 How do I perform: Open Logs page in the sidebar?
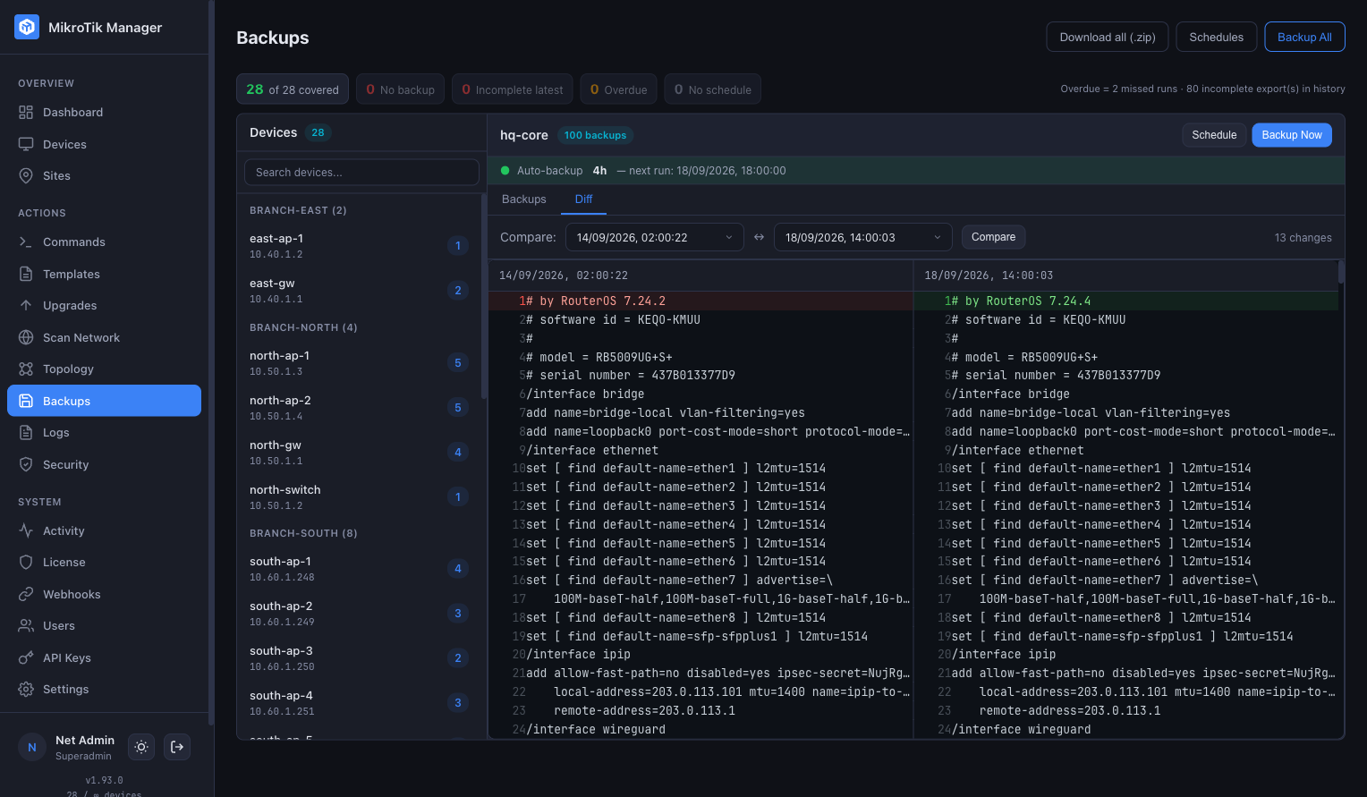(104, 433)
